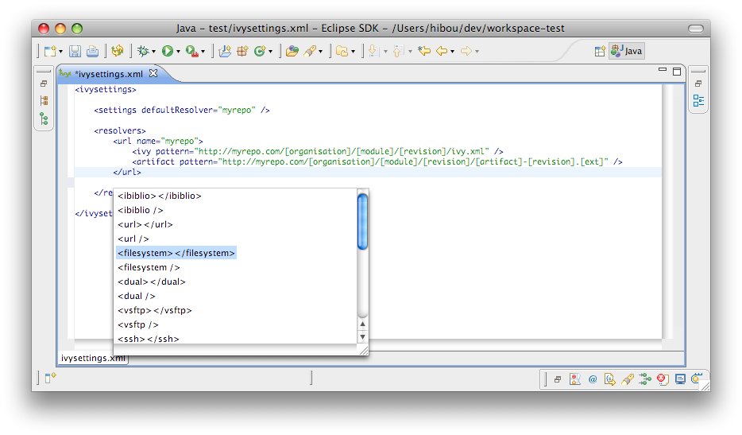Image resolution: width=742 pixels, height=435 pixels.
Task: Open the Run configurations dropdown arrow
Action: (x=179, y=52)
